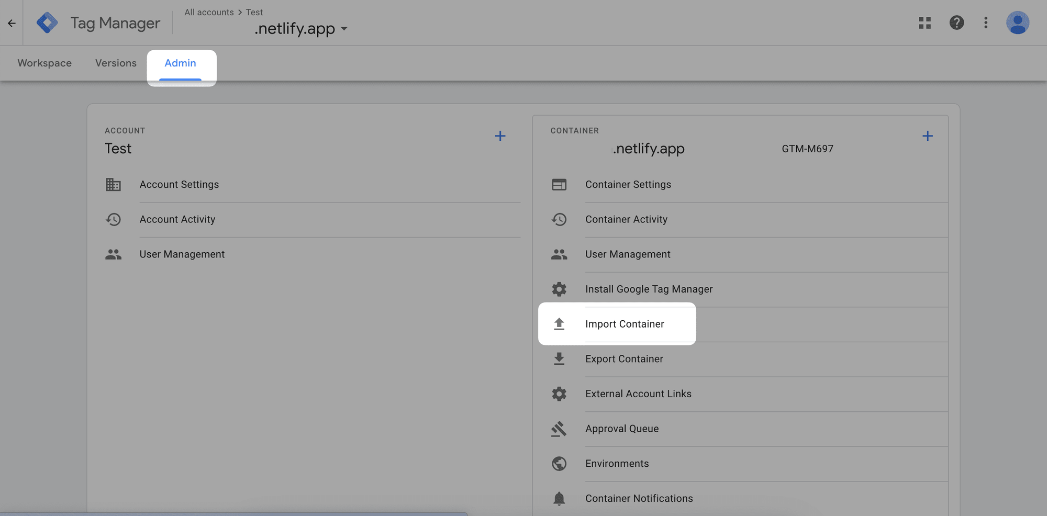Click the Install Google Tag Manager gear icon
1047x516 pixels.
pyautogui.click(x=559, y=289)
